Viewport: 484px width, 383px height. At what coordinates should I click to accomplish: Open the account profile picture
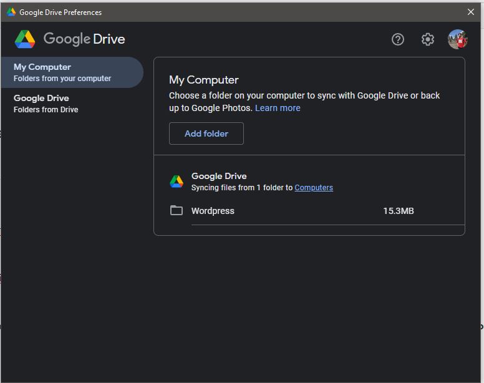[457, 39]
